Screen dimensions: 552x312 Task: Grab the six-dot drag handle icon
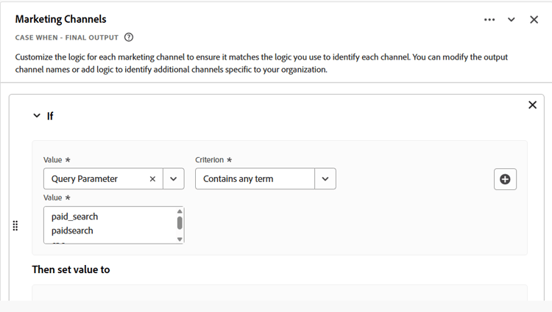[15, 226]
